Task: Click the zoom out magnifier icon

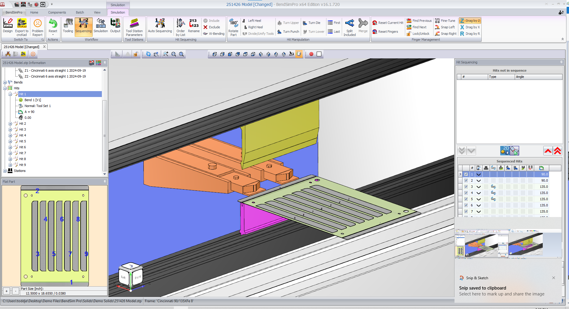Action: 174,54
